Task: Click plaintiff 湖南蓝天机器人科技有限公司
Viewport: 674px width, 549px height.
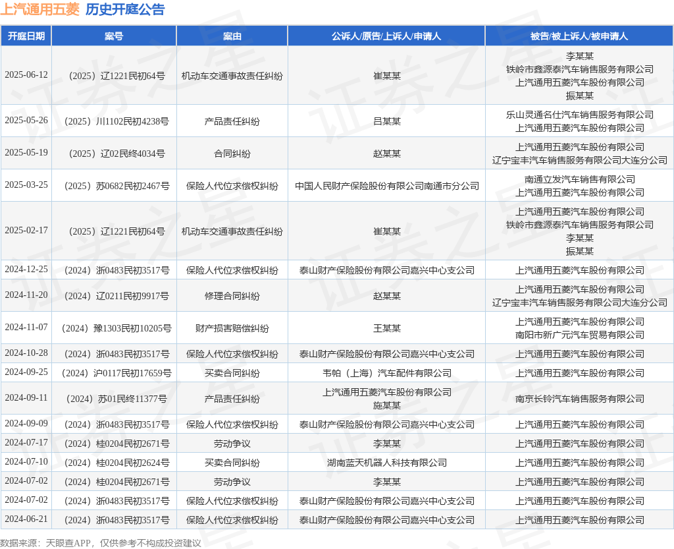Action: tap(387, 463)
